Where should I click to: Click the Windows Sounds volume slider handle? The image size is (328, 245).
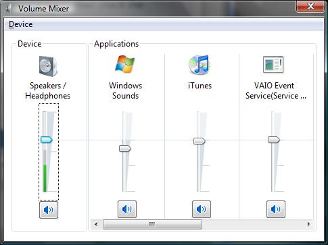[x=125, y=148]
